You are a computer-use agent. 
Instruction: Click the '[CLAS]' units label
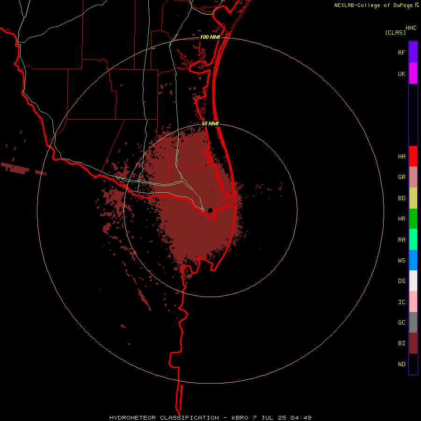click(x=395, y=32)
